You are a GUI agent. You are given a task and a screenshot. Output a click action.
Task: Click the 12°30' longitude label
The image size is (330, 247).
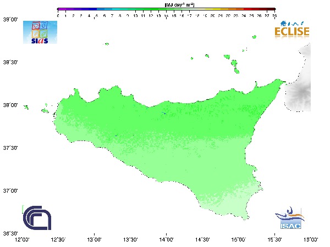pos(58,240)
